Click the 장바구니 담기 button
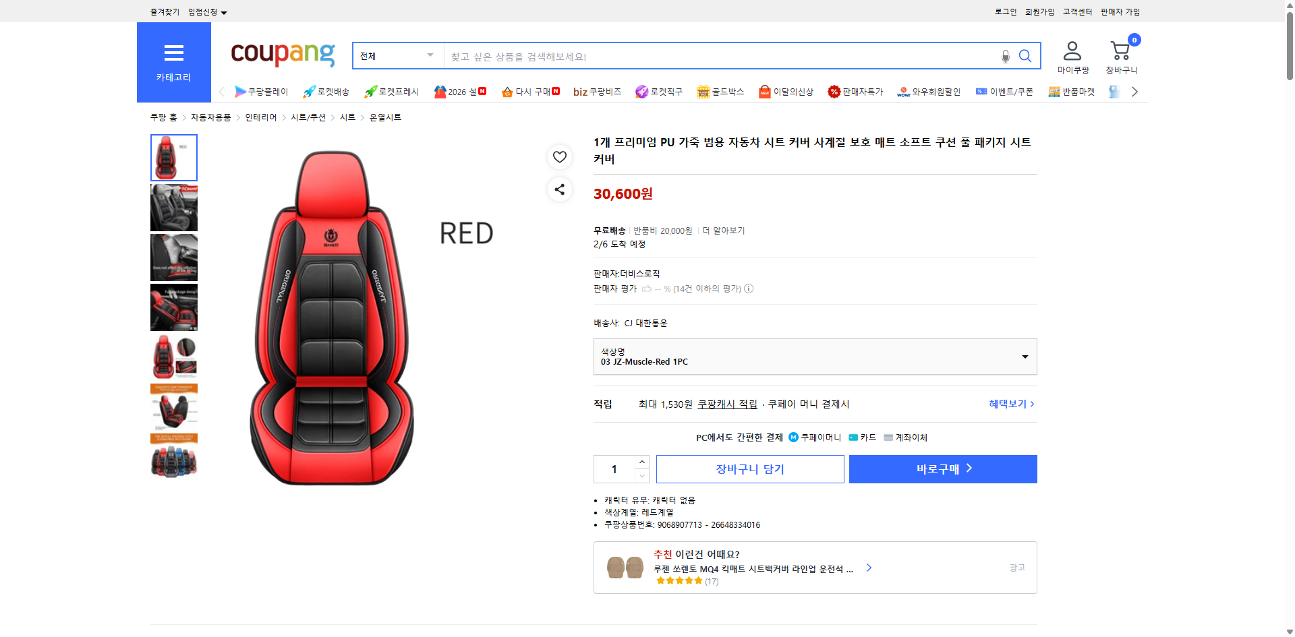1295x637 pixels. (749, 468)
